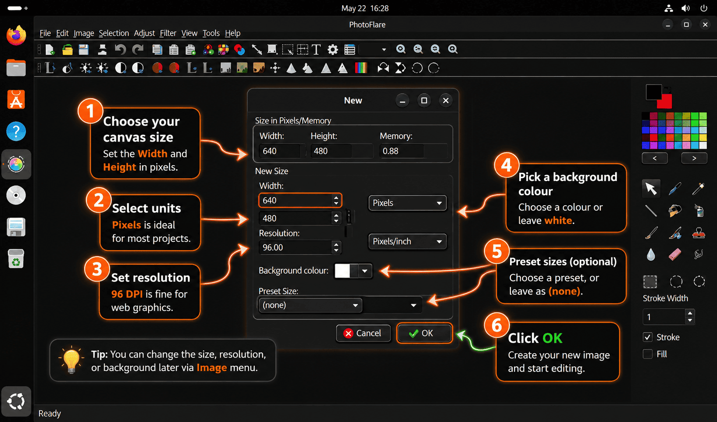Click the volume icon in system tray
This screenshot has width=717, height=422.
tap(686, 8)
